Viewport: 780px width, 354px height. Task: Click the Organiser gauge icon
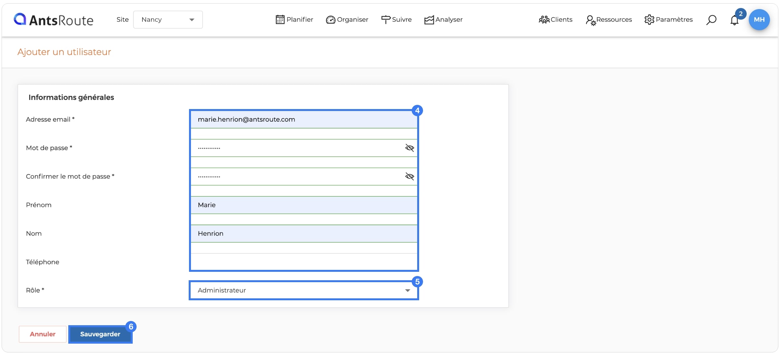pyautogui.click(x=330, y=20)
